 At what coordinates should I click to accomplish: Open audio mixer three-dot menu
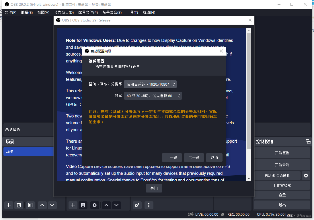[149, 205]
